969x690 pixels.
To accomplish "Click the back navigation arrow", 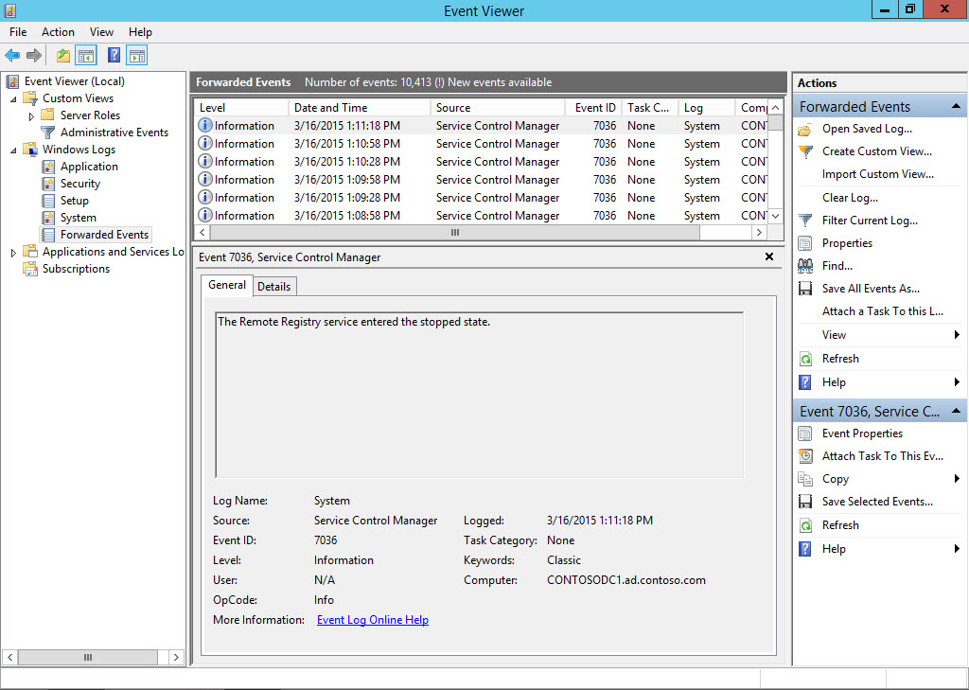I will click(11, 55).
